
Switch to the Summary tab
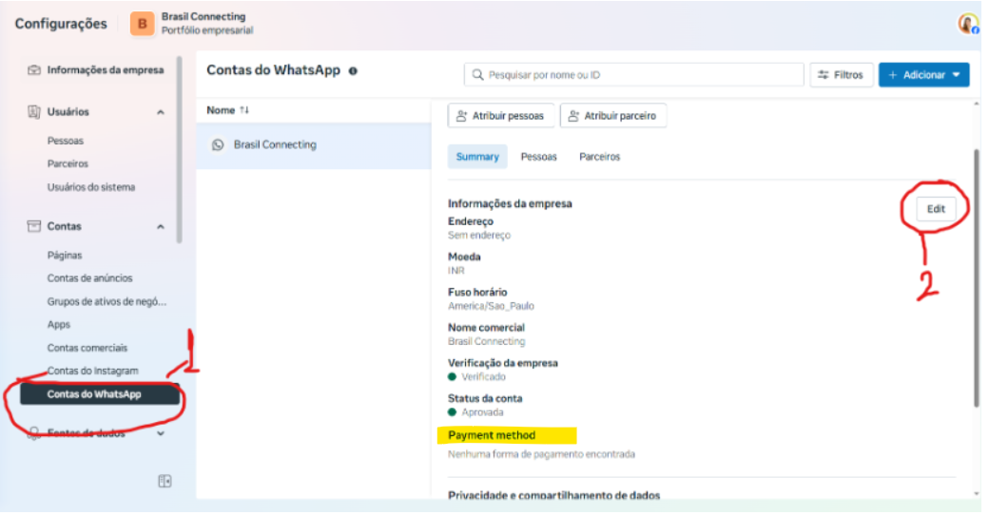pyautogui.click(x=477, y=157)
